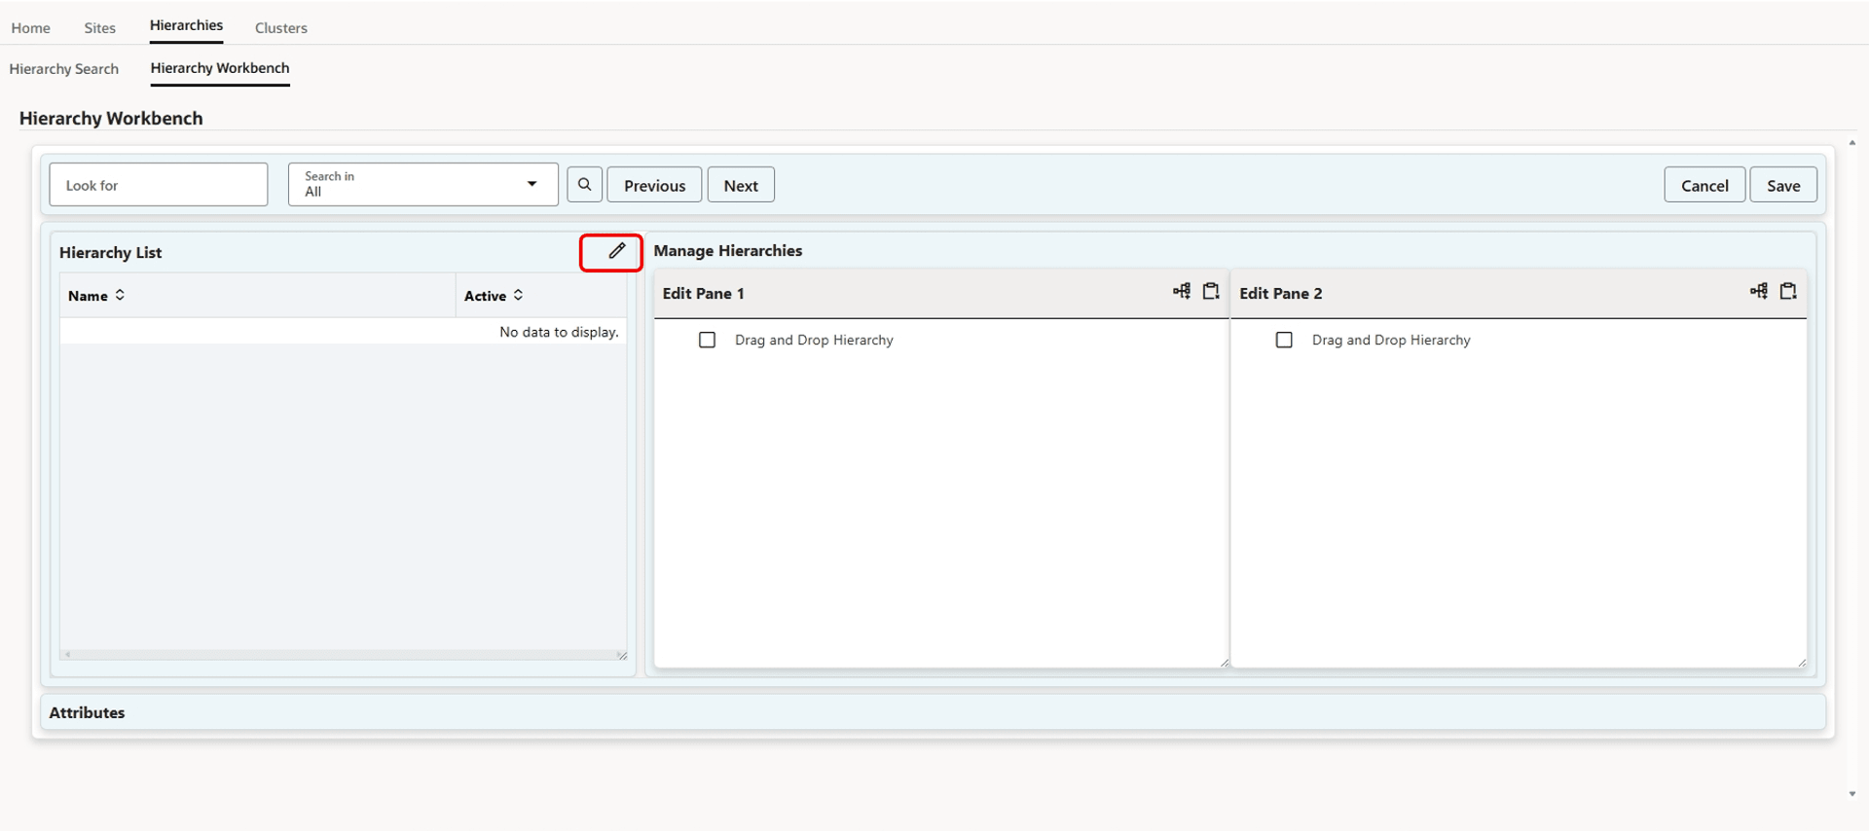The width and height of the screenshot is (1869, 833).
Task: Click clipboard paste icon in Edit Pane 1
Action: pyautogui.click(x=1211, y=291)
